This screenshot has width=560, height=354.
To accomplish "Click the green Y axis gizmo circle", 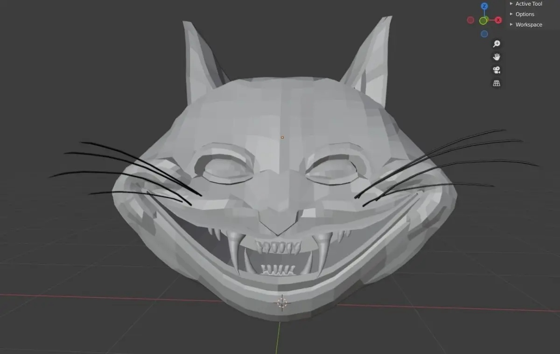I will pyautogui.click(x=483, y=21).
